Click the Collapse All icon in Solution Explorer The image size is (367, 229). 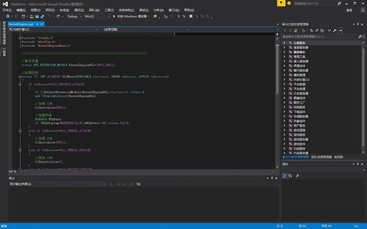click(317, 30)
